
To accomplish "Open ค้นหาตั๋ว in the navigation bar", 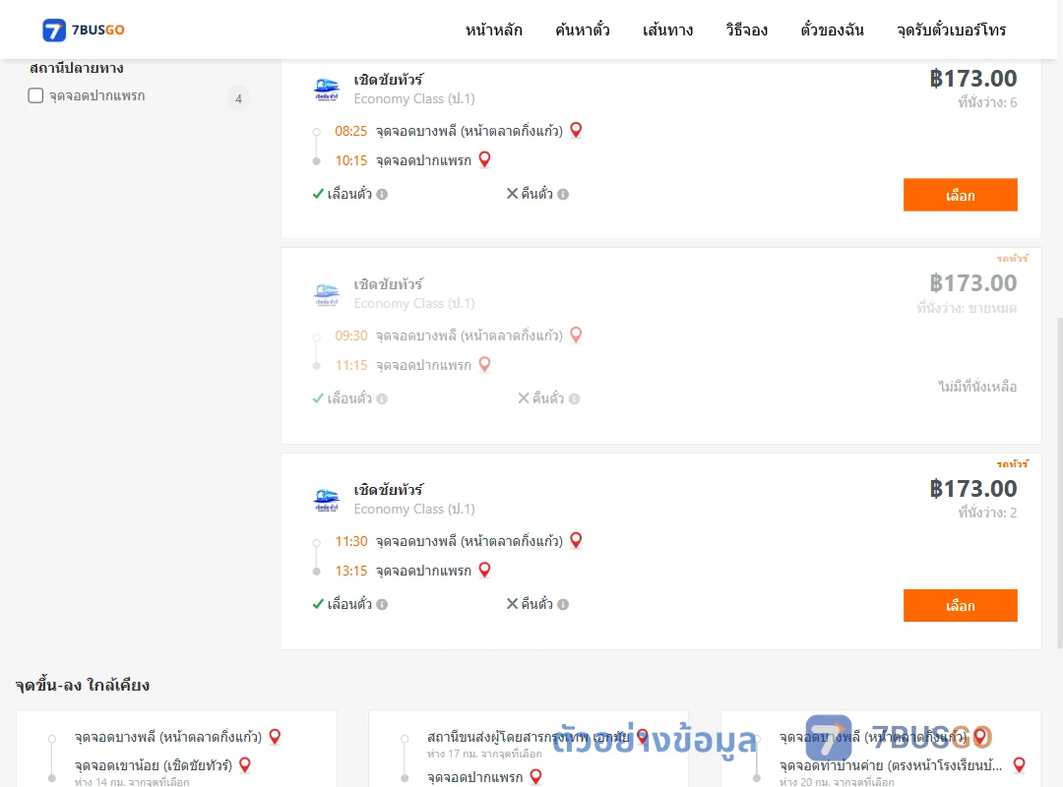I will pyautogui.click(x=583, y=30).
